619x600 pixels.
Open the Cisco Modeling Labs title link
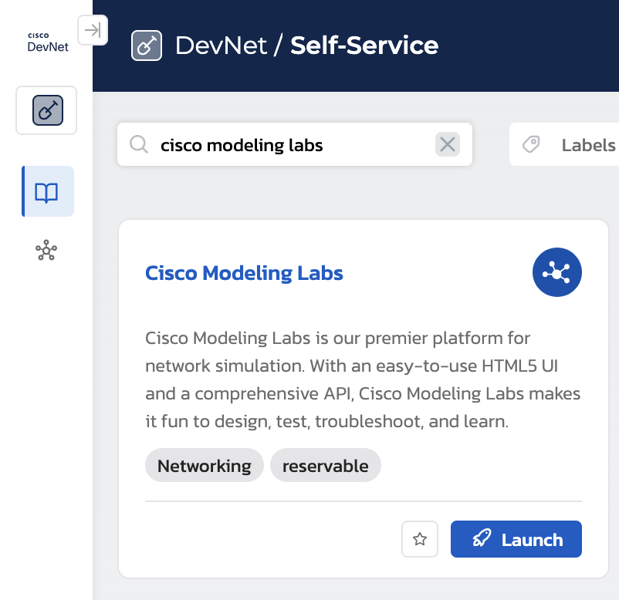coord(244,273)
